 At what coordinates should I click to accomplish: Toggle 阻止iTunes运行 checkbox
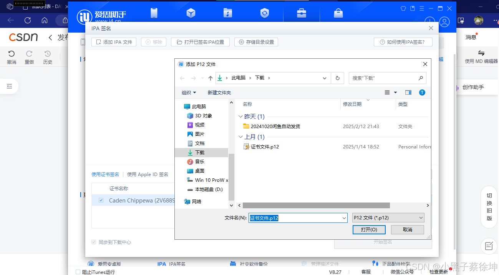tap(78, 272)
